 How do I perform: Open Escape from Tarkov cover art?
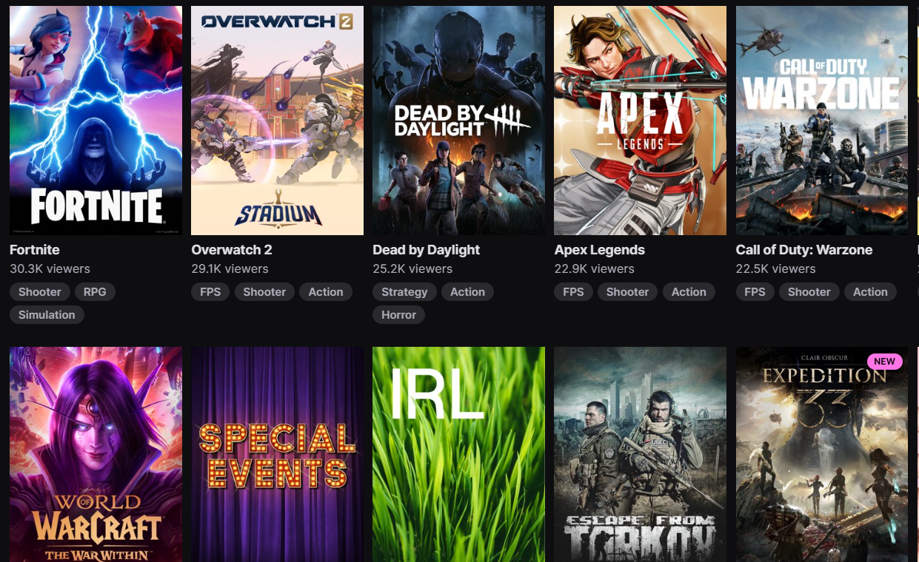click(641, 455)
